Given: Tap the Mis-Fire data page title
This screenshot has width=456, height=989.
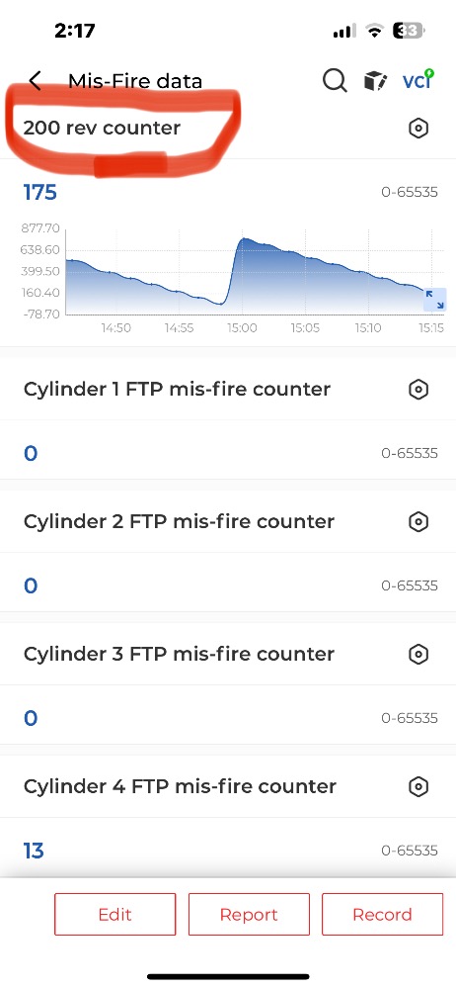Looking at the screenshot, I should tap(135, 81).
